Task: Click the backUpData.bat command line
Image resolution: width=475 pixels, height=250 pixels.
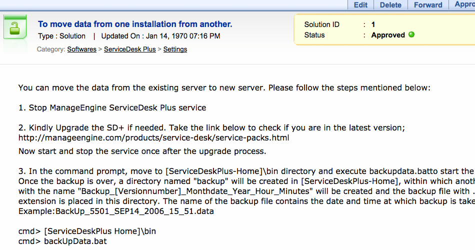Action: click(x=75, y=241)
